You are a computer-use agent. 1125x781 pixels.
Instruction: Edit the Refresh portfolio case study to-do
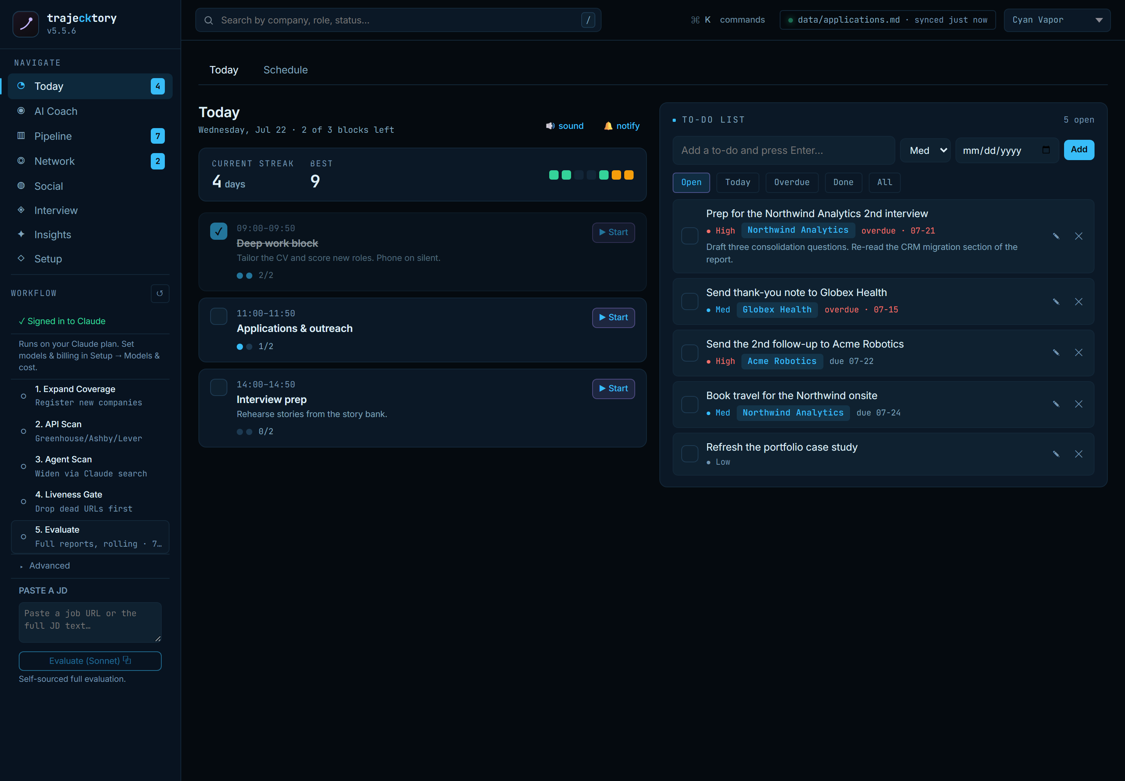click(1056, 454)
